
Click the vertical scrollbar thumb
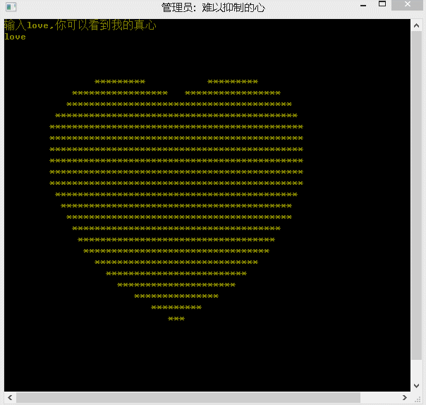click(x=416, y=195)
